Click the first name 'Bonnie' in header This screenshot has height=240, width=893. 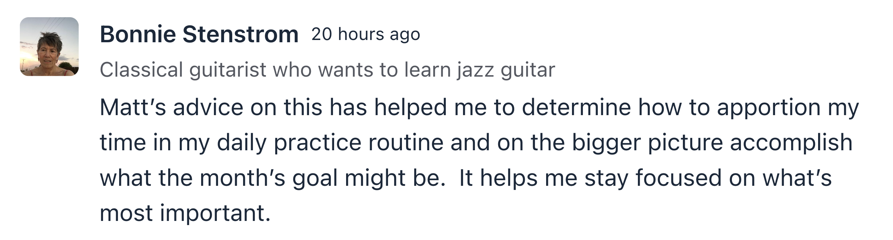click(x=138, y=34)
